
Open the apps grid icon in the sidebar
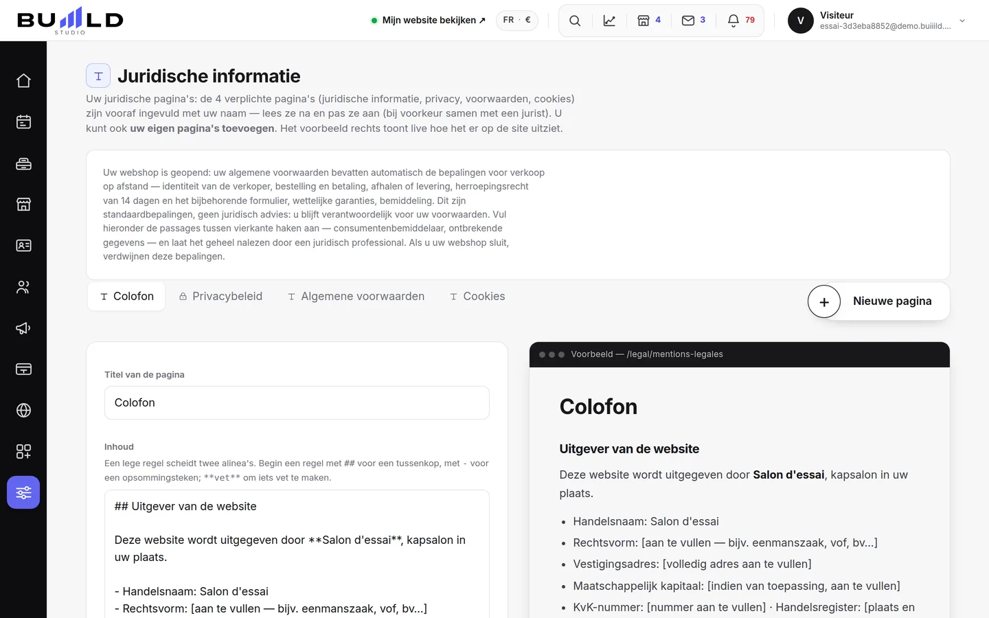point(23,452)
